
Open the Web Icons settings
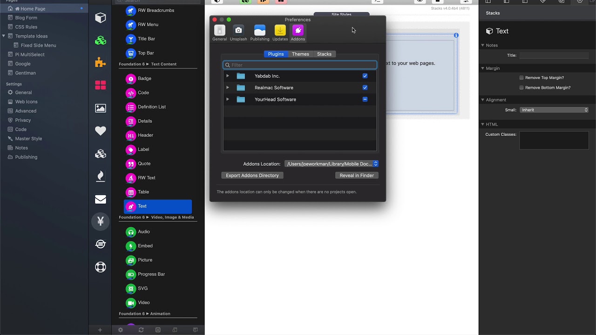(26, 101)
